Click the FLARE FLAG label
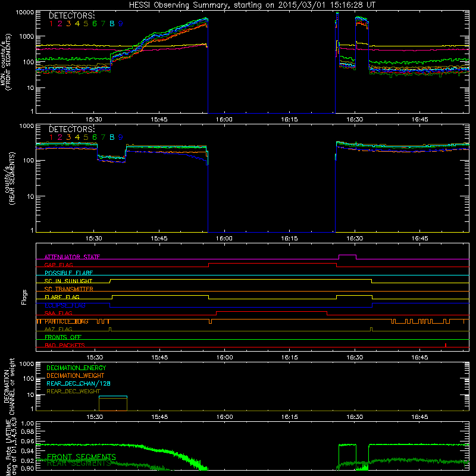Image resolution: width=476 pixels, height=476 pixels. pos(62,297)
